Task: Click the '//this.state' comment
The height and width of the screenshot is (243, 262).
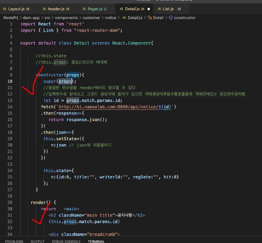Action: pyautogui.click(x=51, y=56)
